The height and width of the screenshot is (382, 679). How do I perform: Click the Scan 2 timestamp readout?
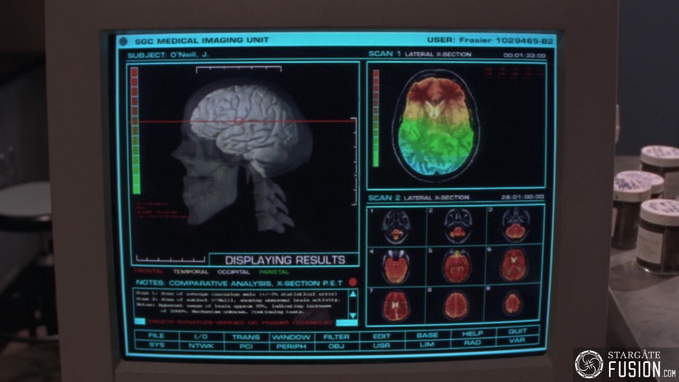pos(523,197)
